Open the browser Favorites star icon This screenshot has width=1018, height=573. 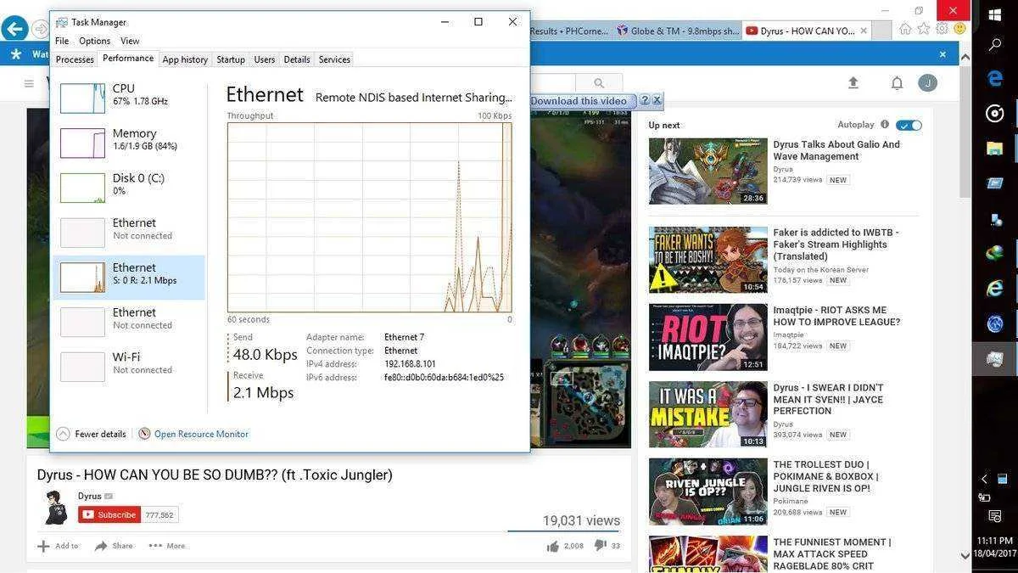coord(924,29)
